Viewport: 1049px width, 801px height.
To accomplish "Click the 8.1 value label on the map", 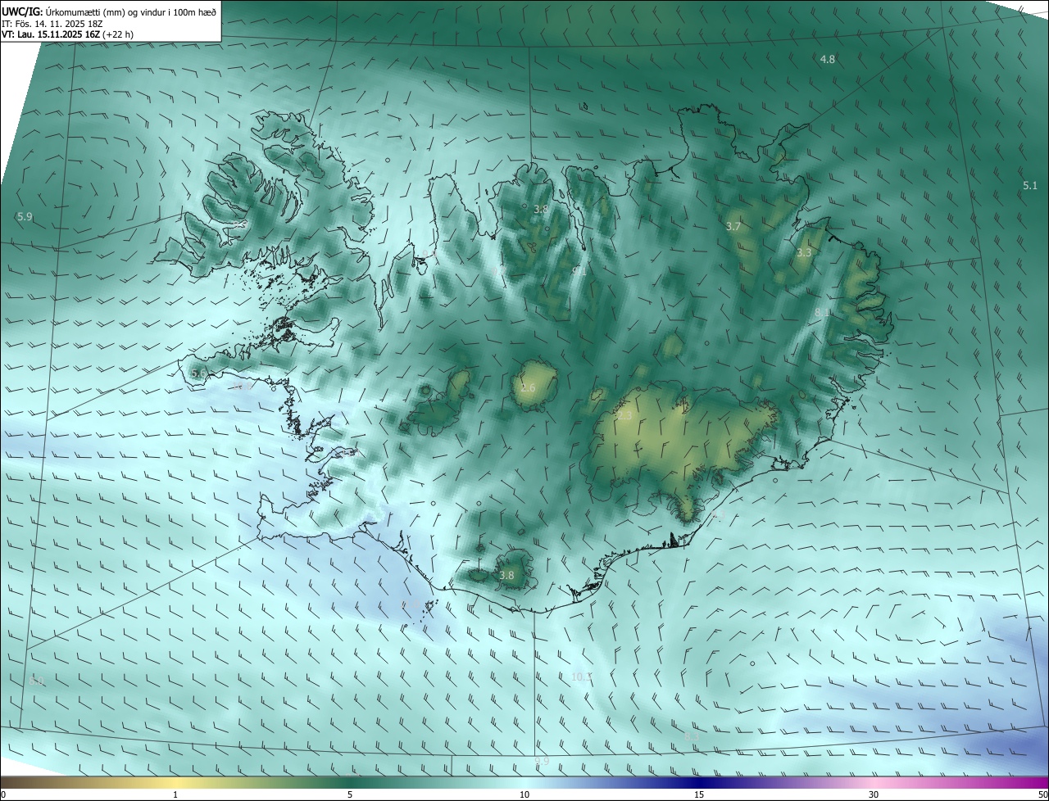I will point(822,313).
